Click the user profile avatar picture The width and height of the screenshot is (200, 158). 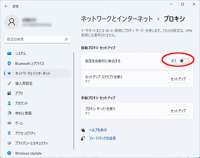pos(12,22)
